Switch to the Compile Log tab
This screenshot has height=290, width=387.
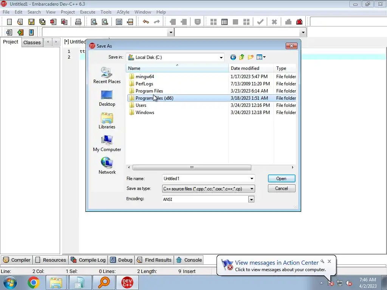[x=88, y=260]
